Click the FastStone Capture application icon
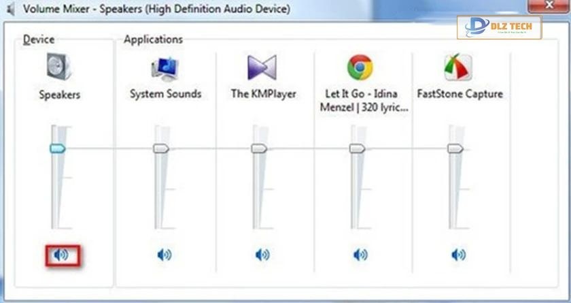The image size is (571, 303). coord(458,67)
